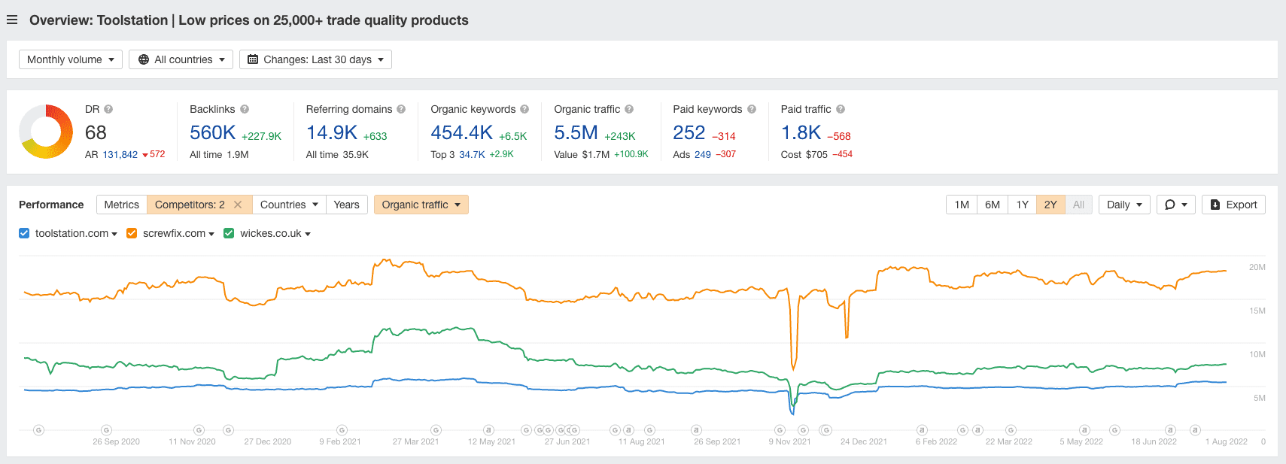This screenshot has height=464, width=1286.
Task: Click the help icon next to DR
Action: click(108, 109)
